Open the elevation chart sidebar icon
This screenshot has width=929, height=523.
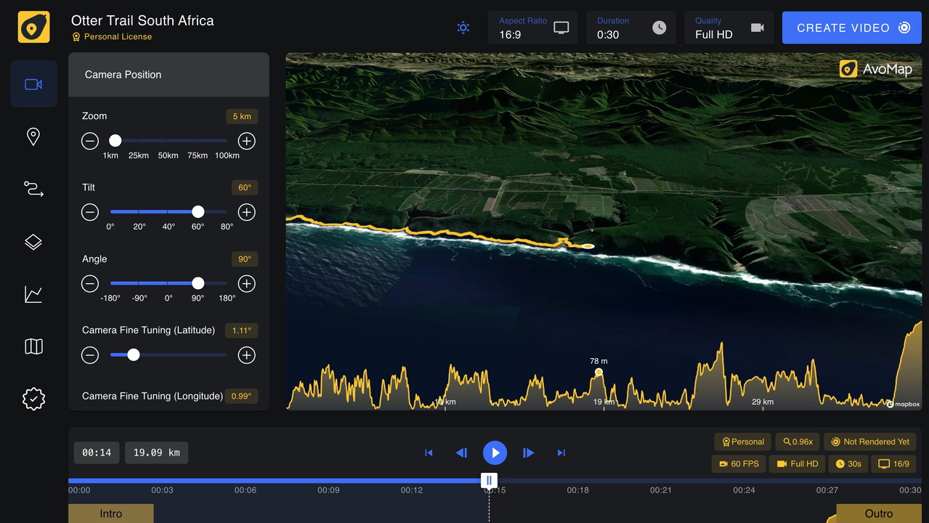point(33,294)
